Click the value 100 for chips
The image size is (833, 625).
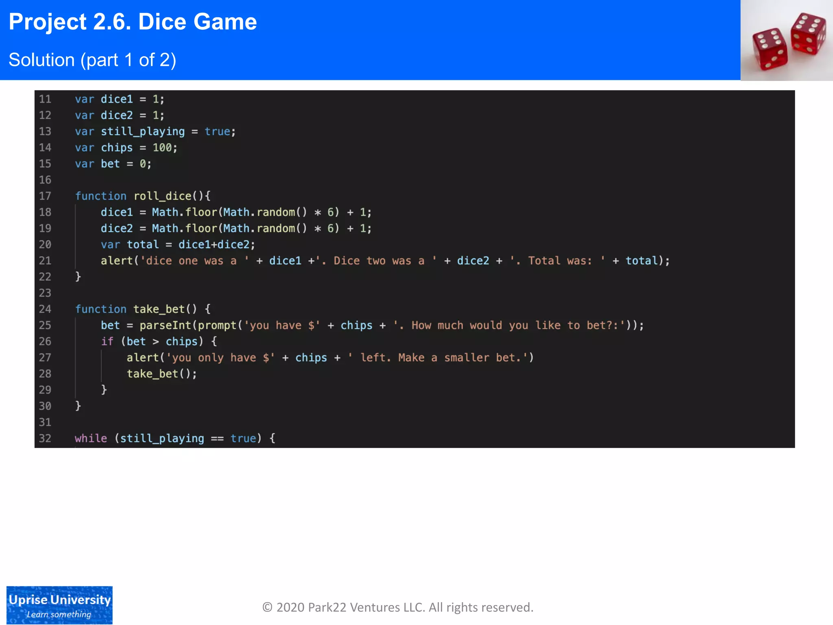[162, 148]
